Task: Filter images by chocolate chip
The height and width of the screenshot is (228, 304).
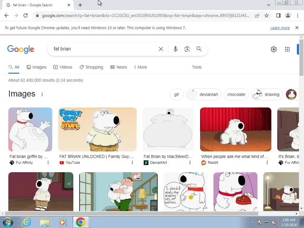Action: coord(236,94)
